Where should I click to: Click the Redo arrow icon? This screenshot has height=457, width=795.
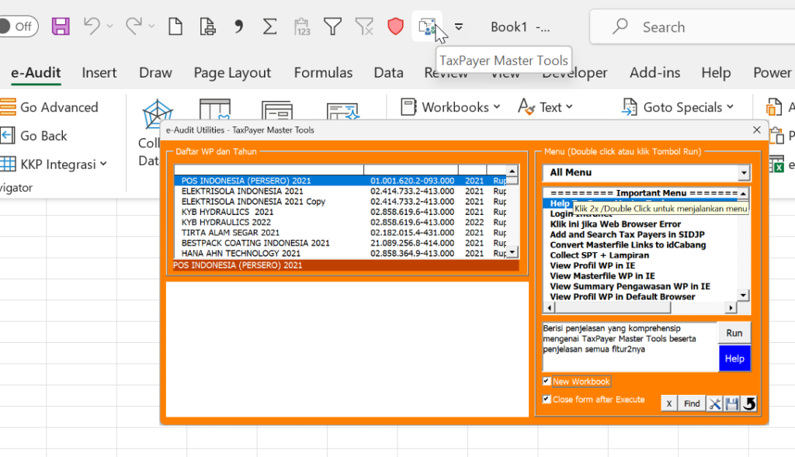134,26
